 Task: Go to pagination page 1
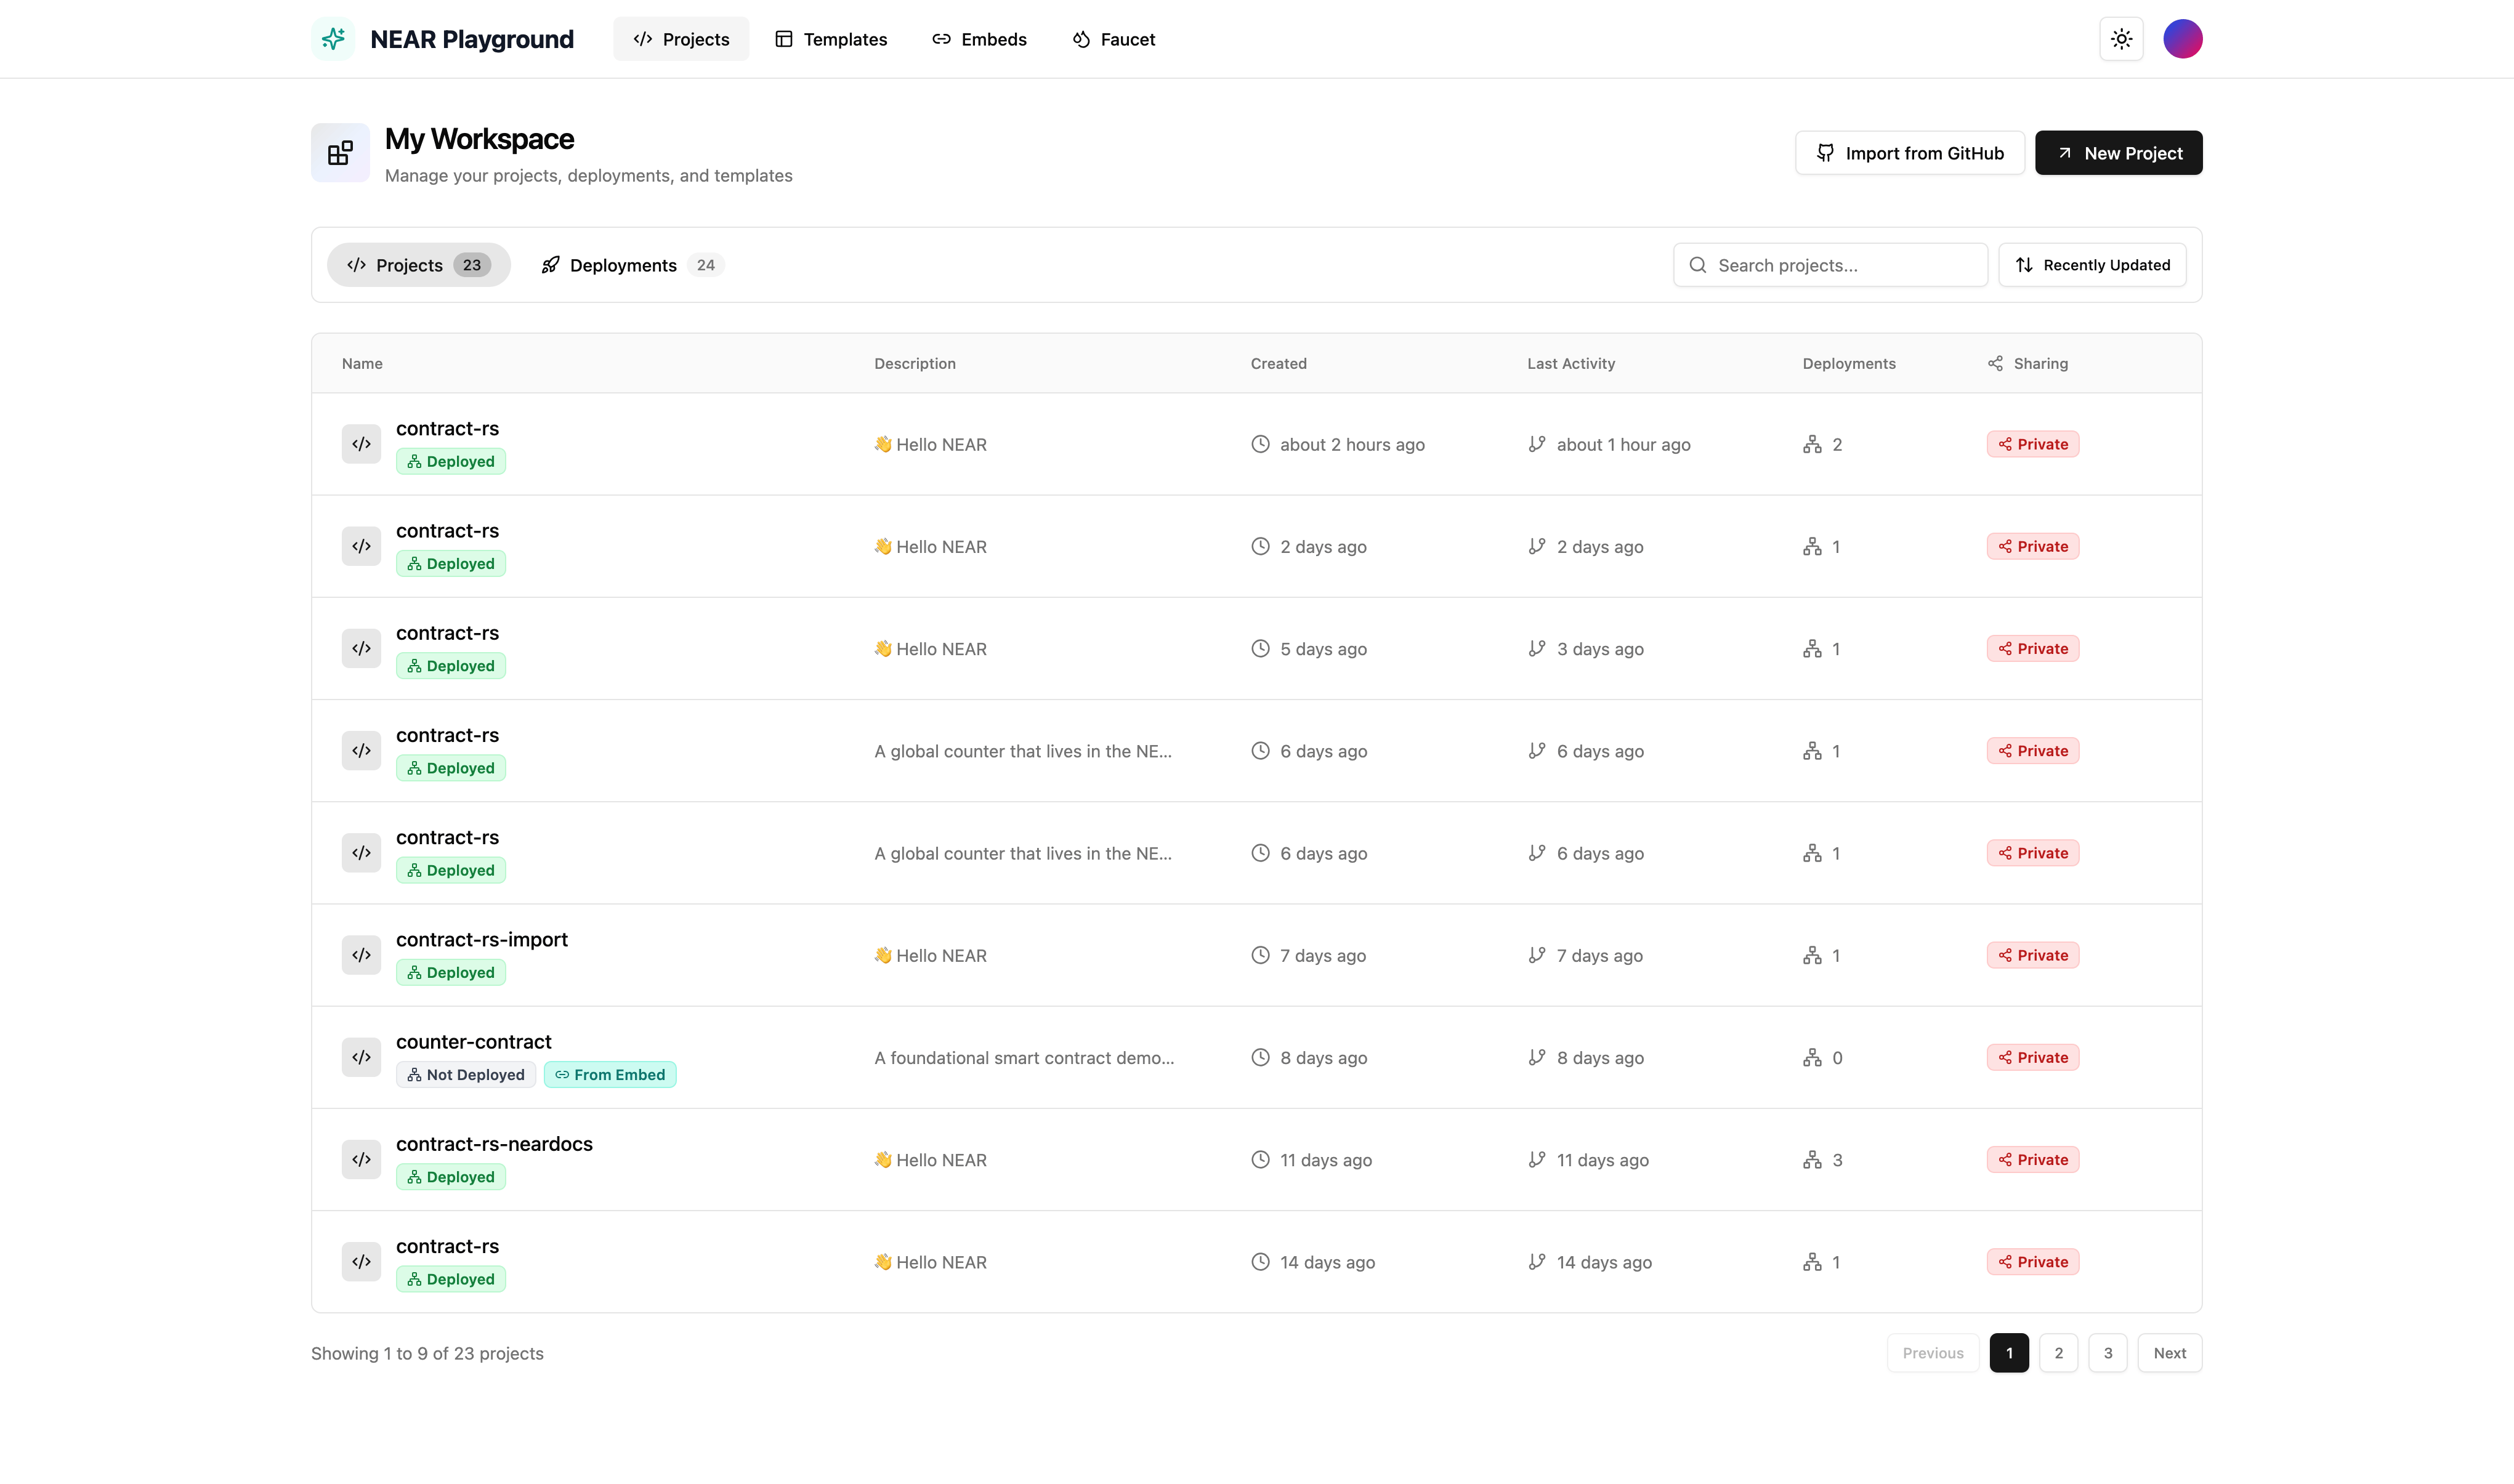pos(2009,1352)
